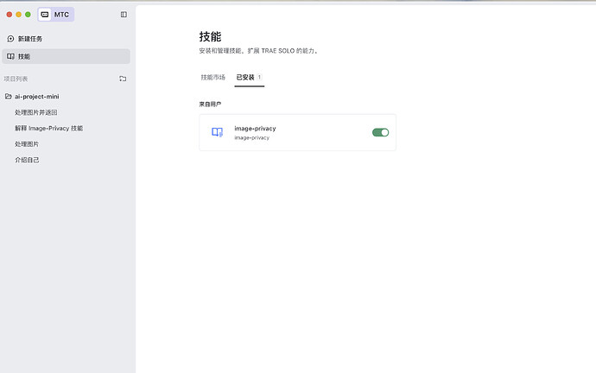Switch to the 技能市场 tab
Viewport: 596px width, 373px height.
click(212, 77)
